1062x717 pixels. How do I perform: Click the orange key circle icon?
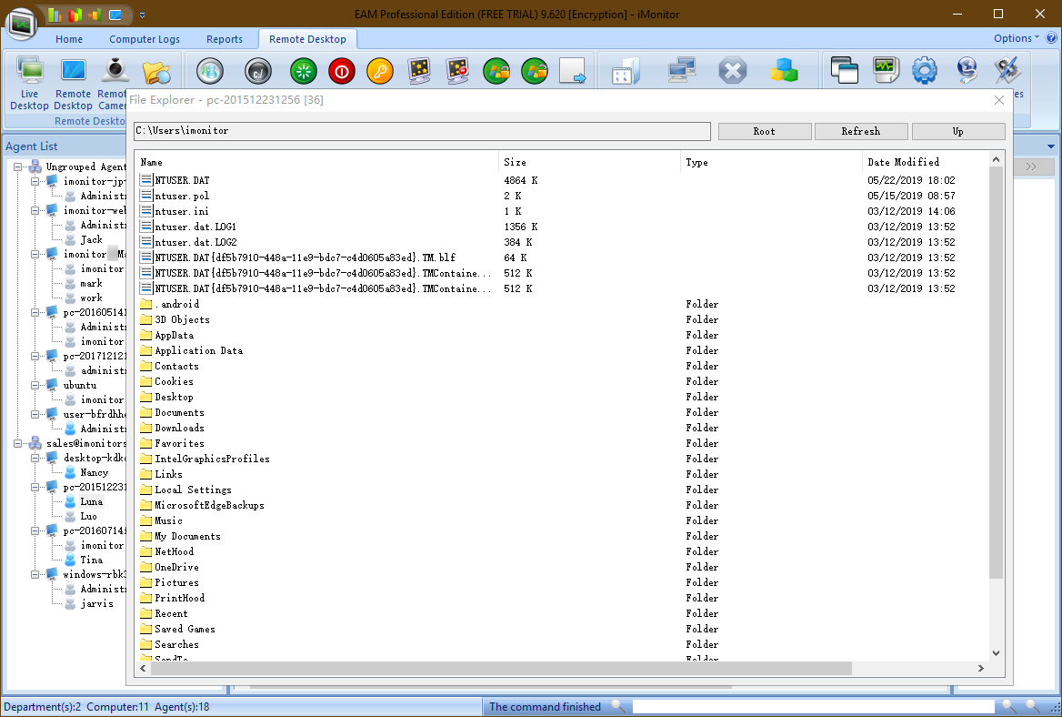pos(380,70)
